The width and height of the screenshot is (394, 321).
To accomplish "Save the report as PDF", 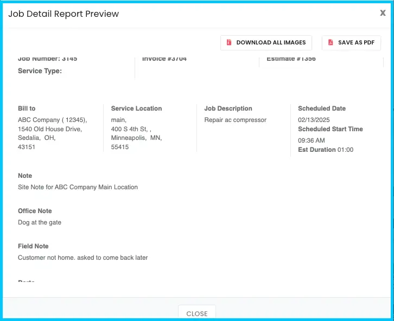I will [351, 43].
